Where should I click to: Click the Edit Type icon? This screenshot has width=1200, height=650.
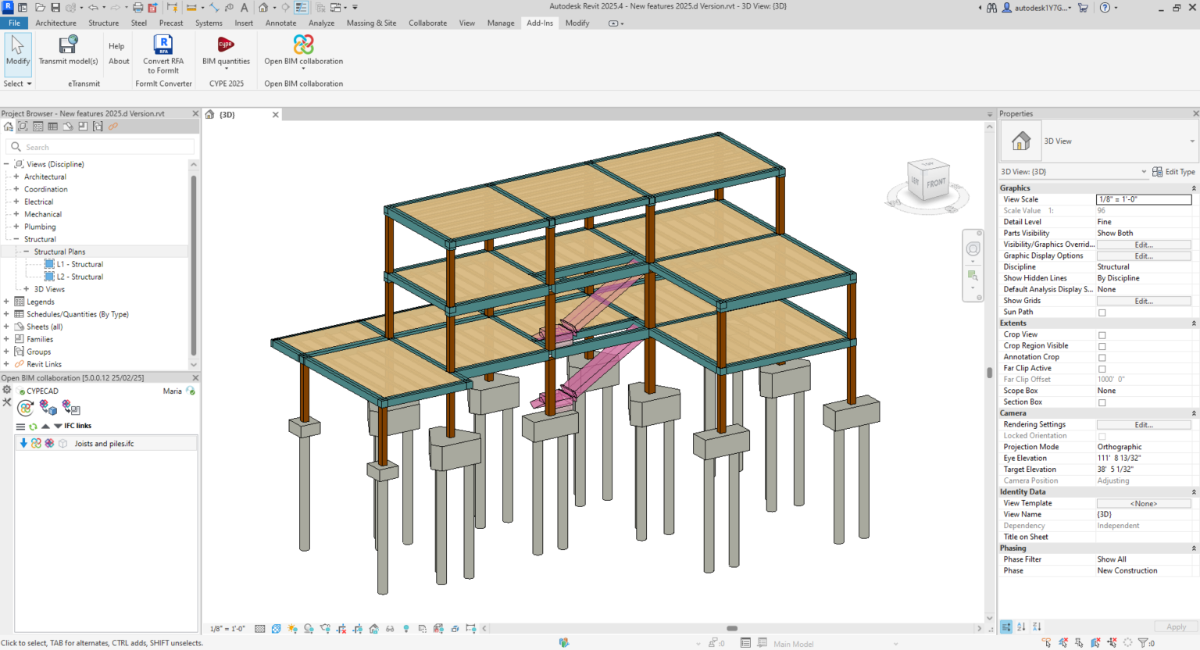(1157, 172)
